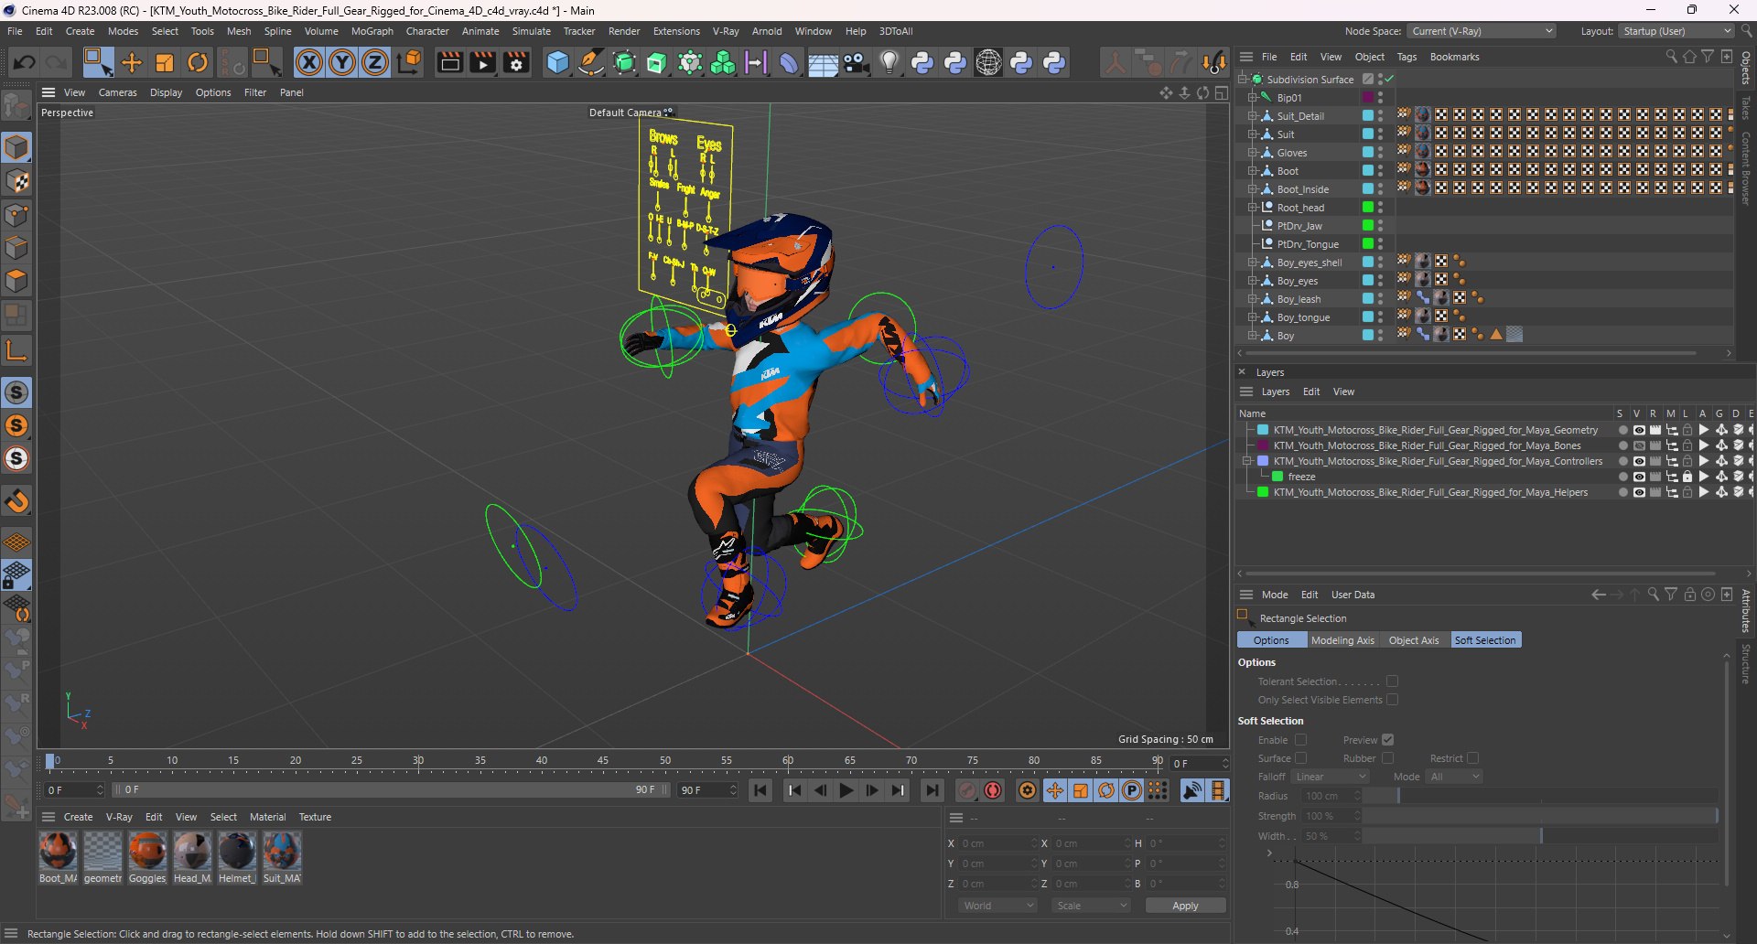Click the Apply button
This screenshot has width=1757, height=944.
click(x=1185, y=906)
